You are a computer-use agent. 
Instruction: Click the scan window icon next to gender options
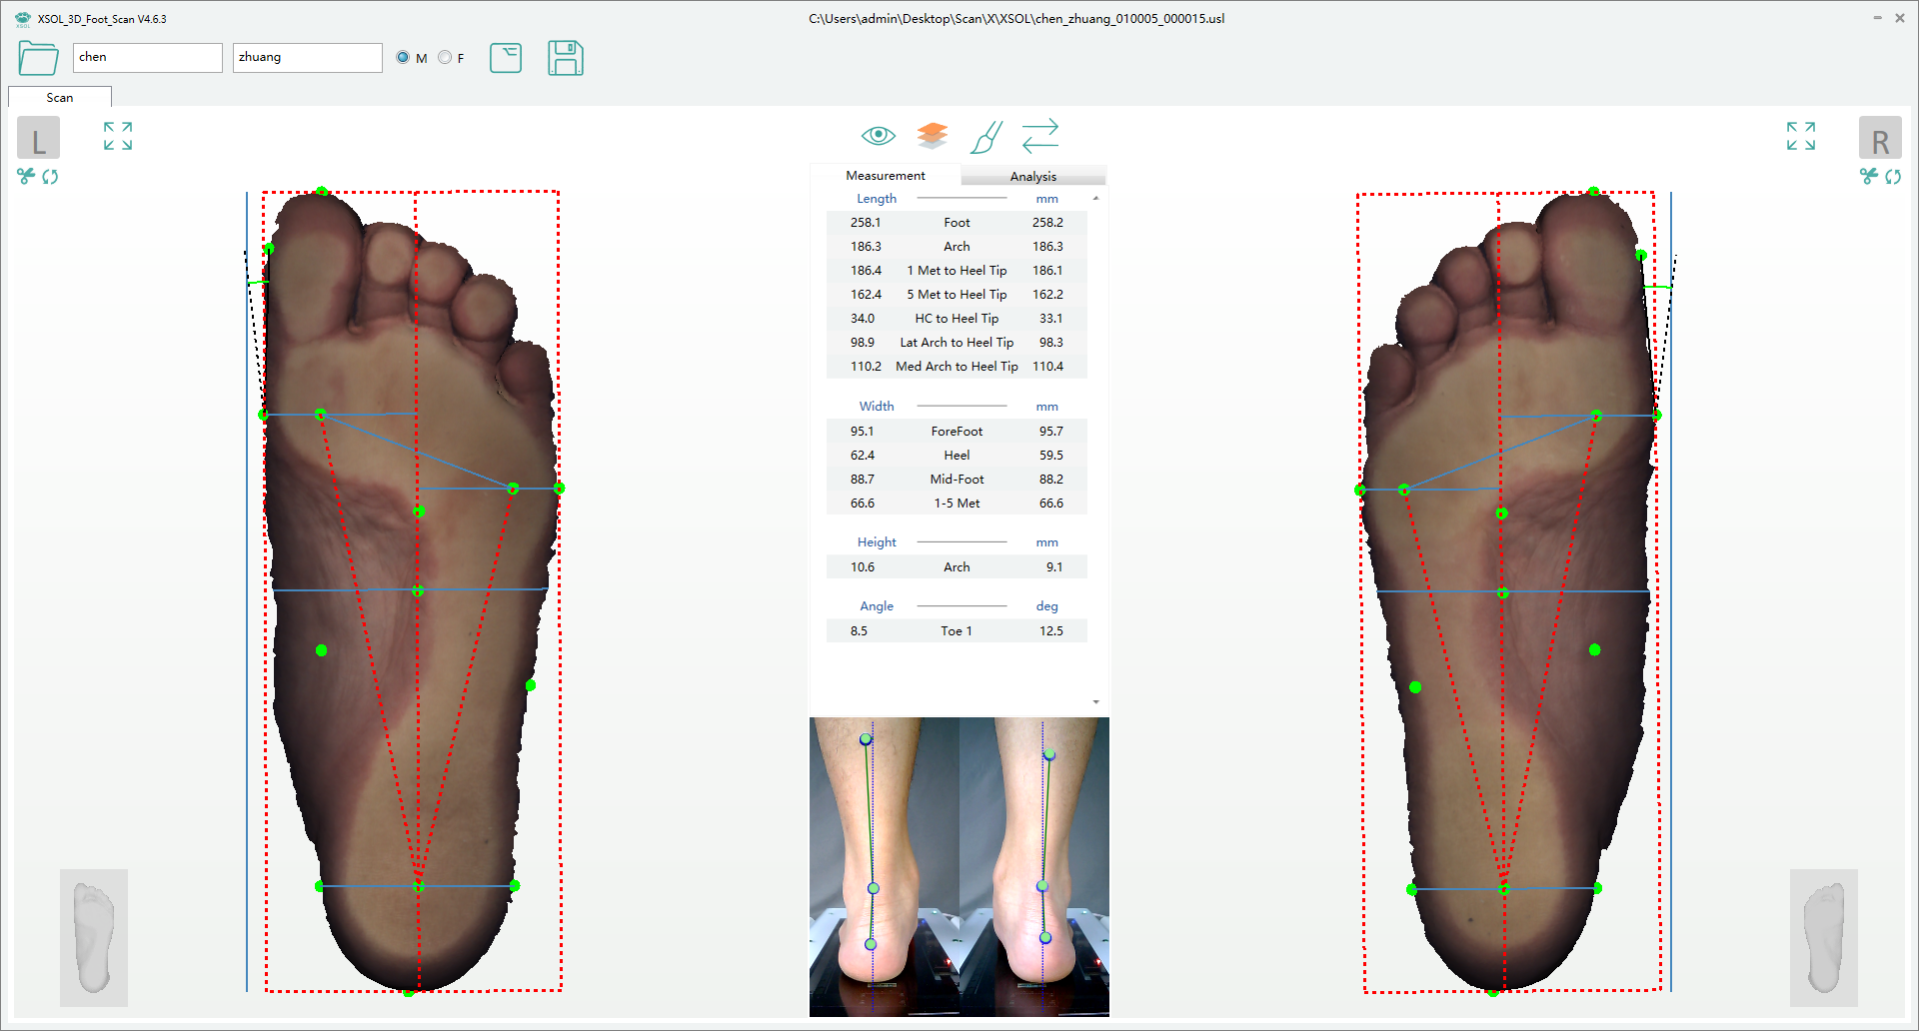[x=506, y=58]
